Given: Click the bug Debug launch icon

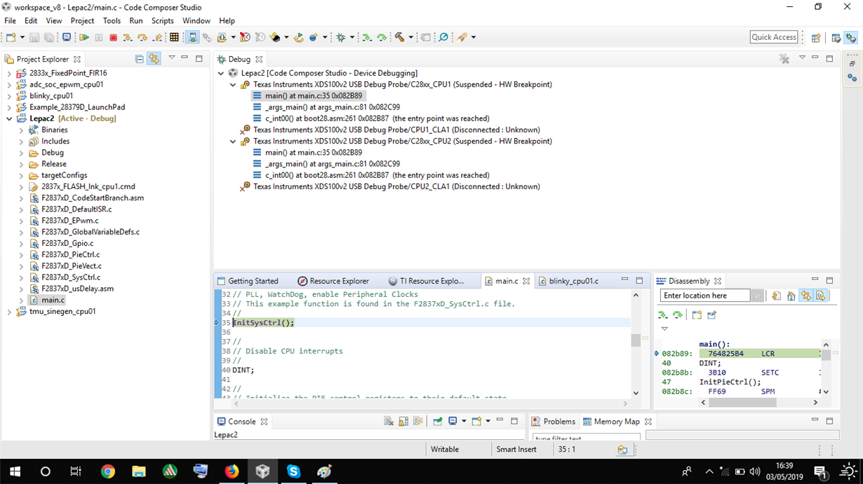Looking at the screenshot, I should 340,37.
